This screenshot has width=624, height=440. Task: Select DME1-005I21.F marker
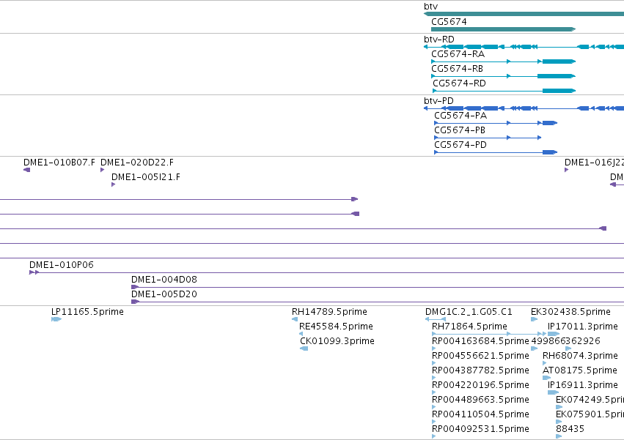pos(114,184)
